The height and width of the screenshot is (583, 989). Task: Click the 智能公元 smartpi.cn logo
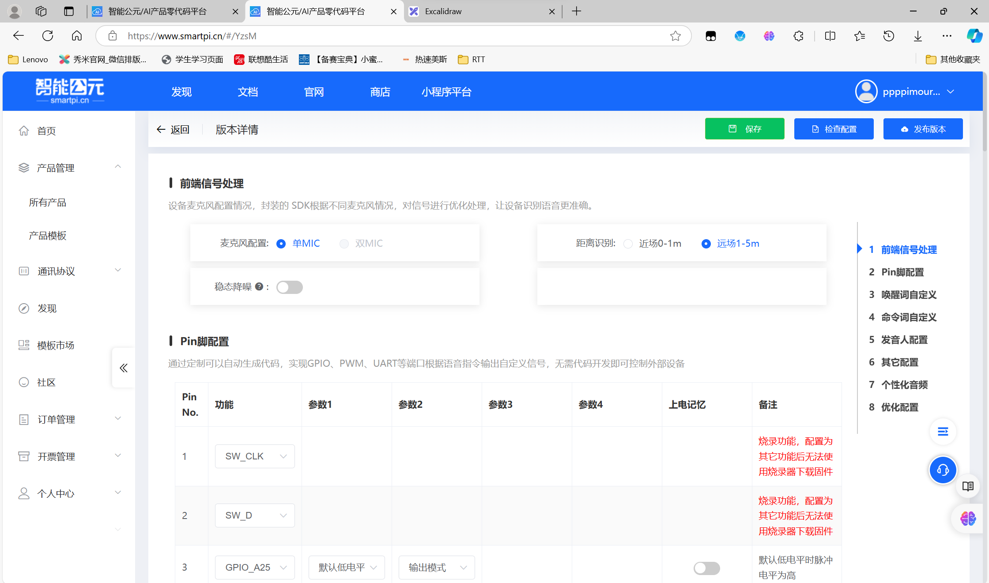(70, 91)
